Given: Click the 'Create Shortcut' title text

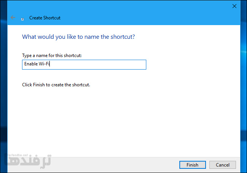Looking at the screenshot, I should (45, 18).
